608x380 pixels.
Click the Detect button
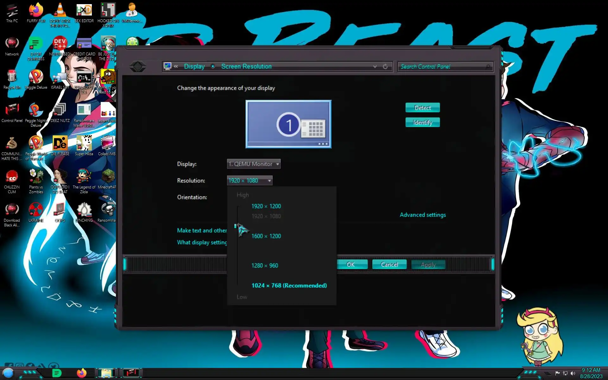(x=422, y=108)
